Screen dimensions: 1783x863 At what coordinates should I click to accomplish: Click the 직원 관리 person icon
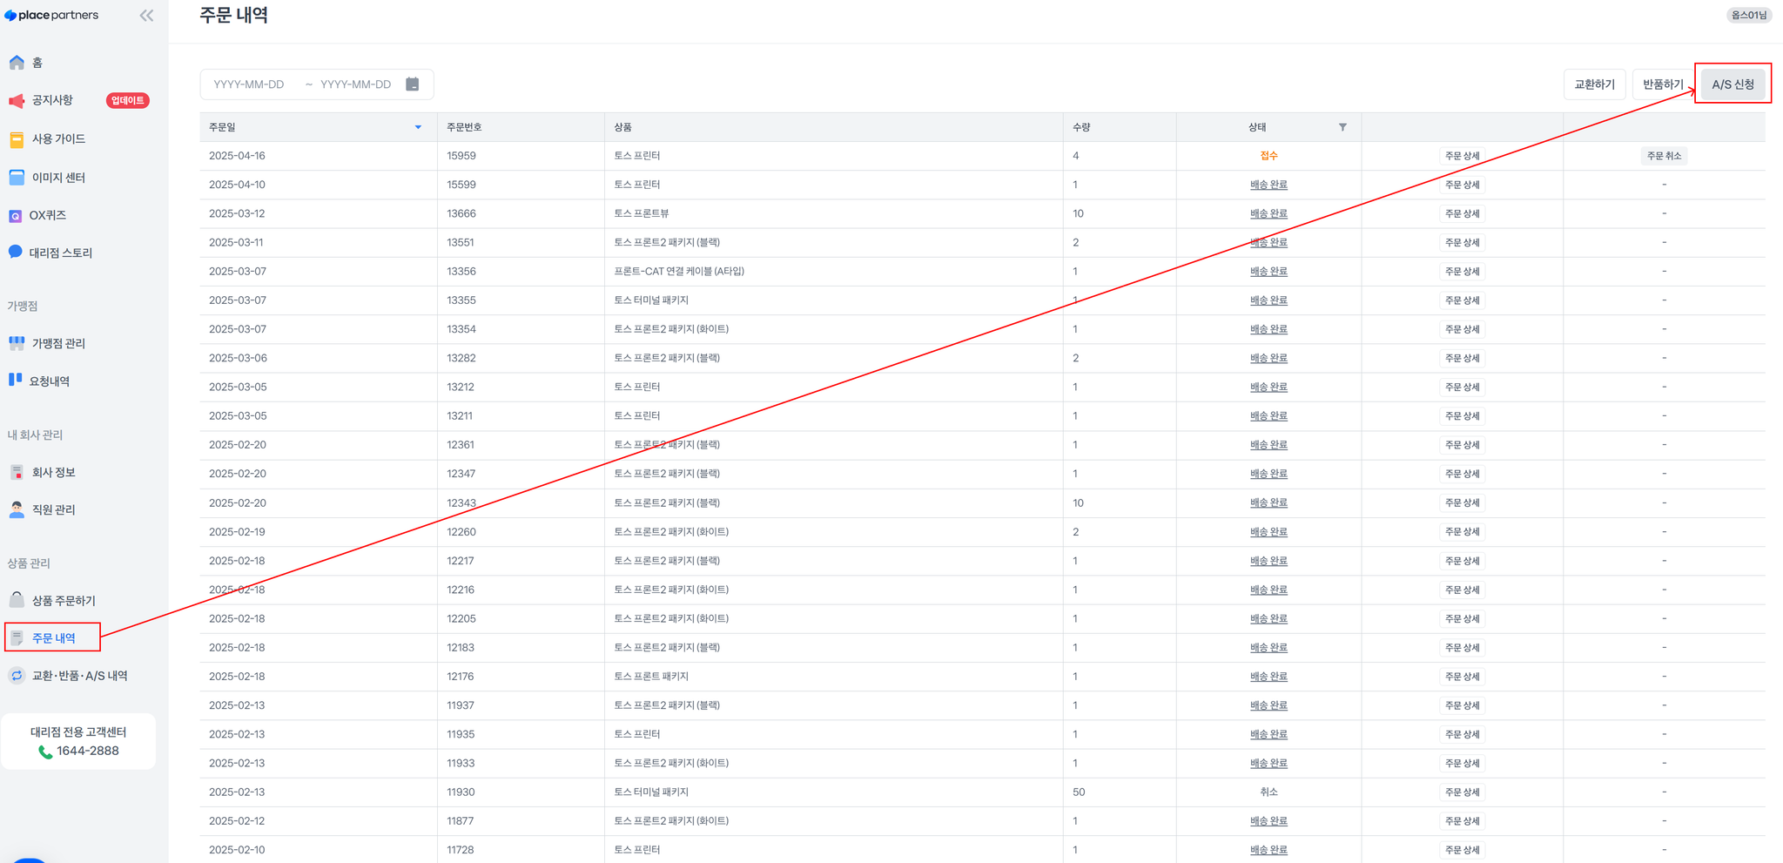pyautogui.click(x=17, y=509)
